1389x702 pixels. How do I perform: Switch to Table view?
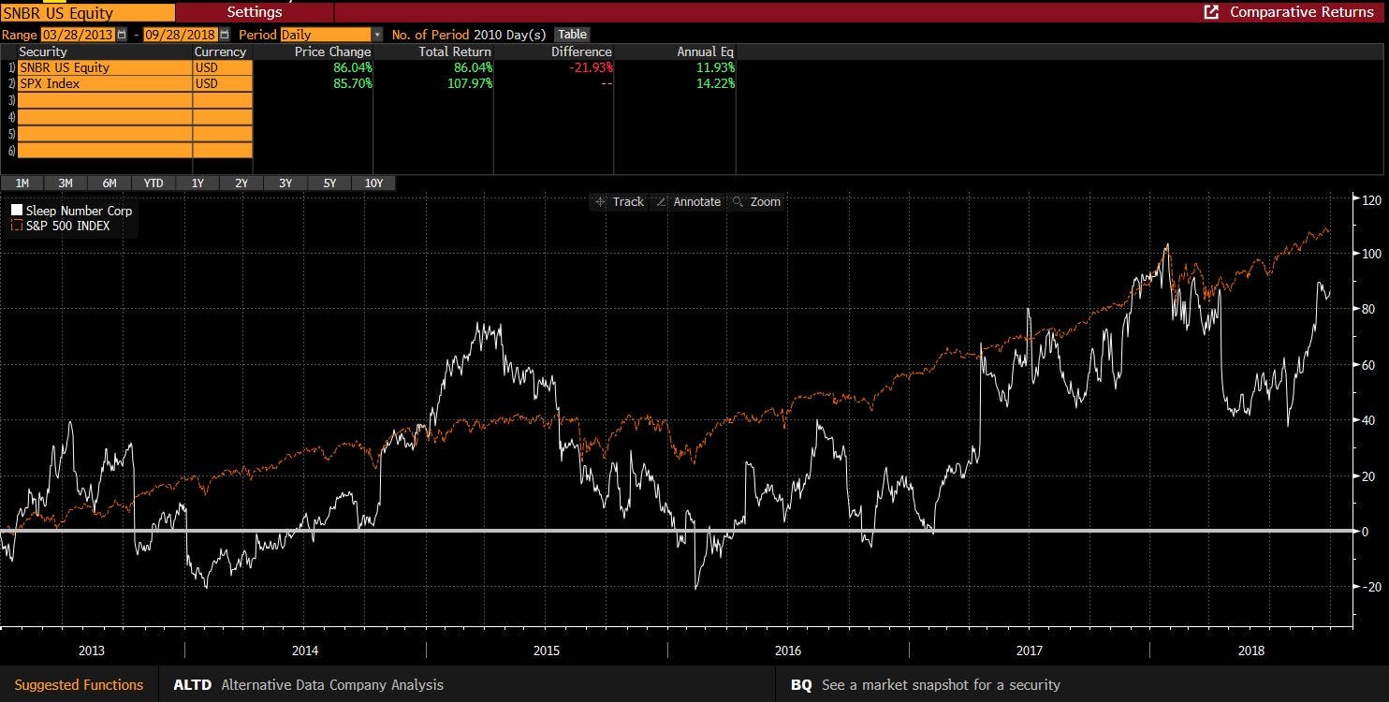click(x=573, y=35)
